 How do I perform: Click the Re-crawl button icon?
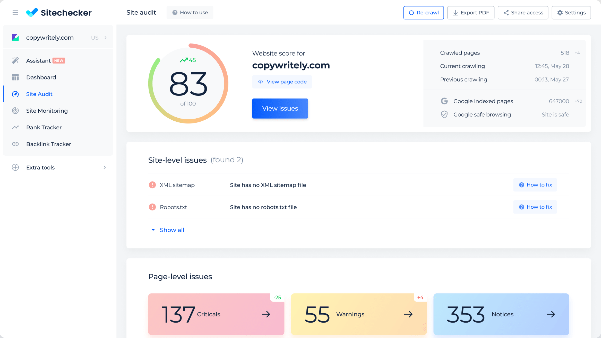(411, 13)
